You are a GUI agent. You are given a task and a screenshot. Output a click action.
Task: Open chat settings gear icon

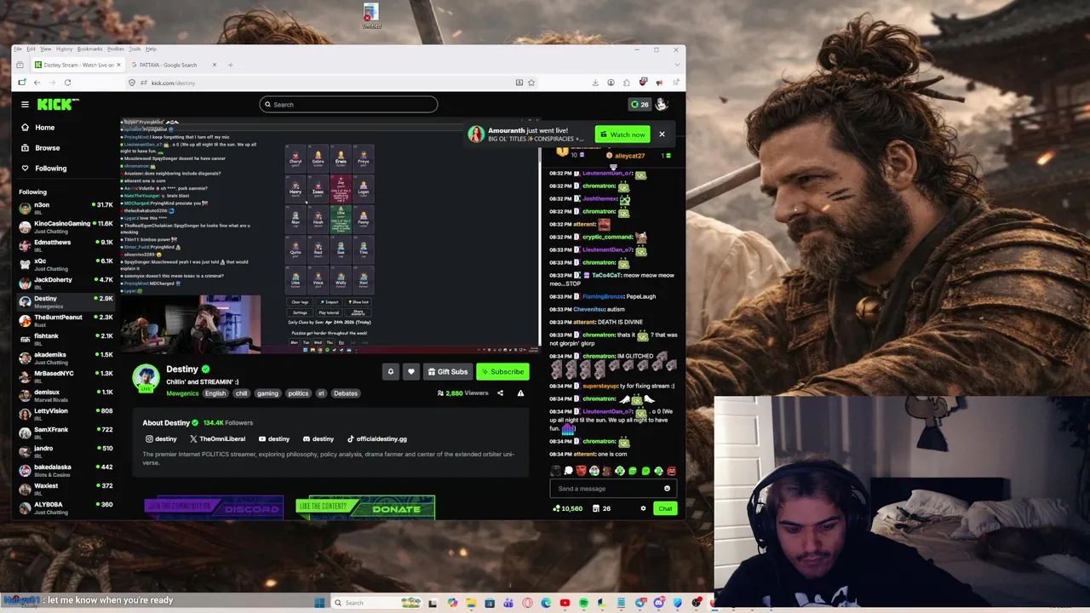[x=643, y=508]
